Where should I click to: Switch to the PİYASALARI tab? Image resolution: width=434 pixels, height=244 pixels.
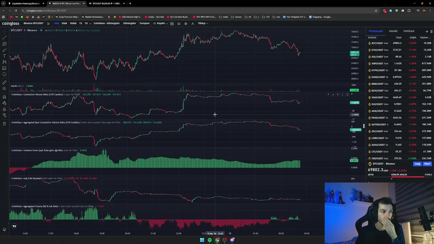point(376,31)
